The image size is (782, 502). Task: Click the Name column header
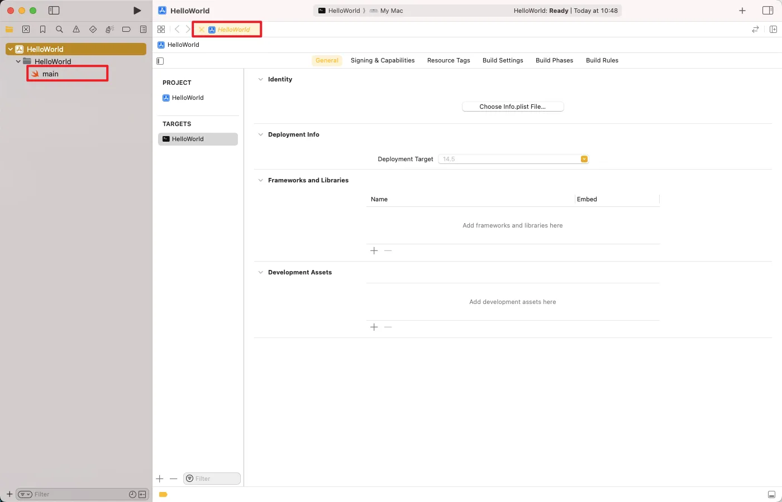click(379, 199)
